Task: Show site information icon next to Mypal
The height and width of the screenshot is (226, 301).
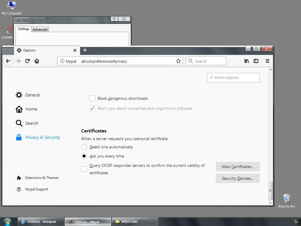Action: tap(62, 61)
